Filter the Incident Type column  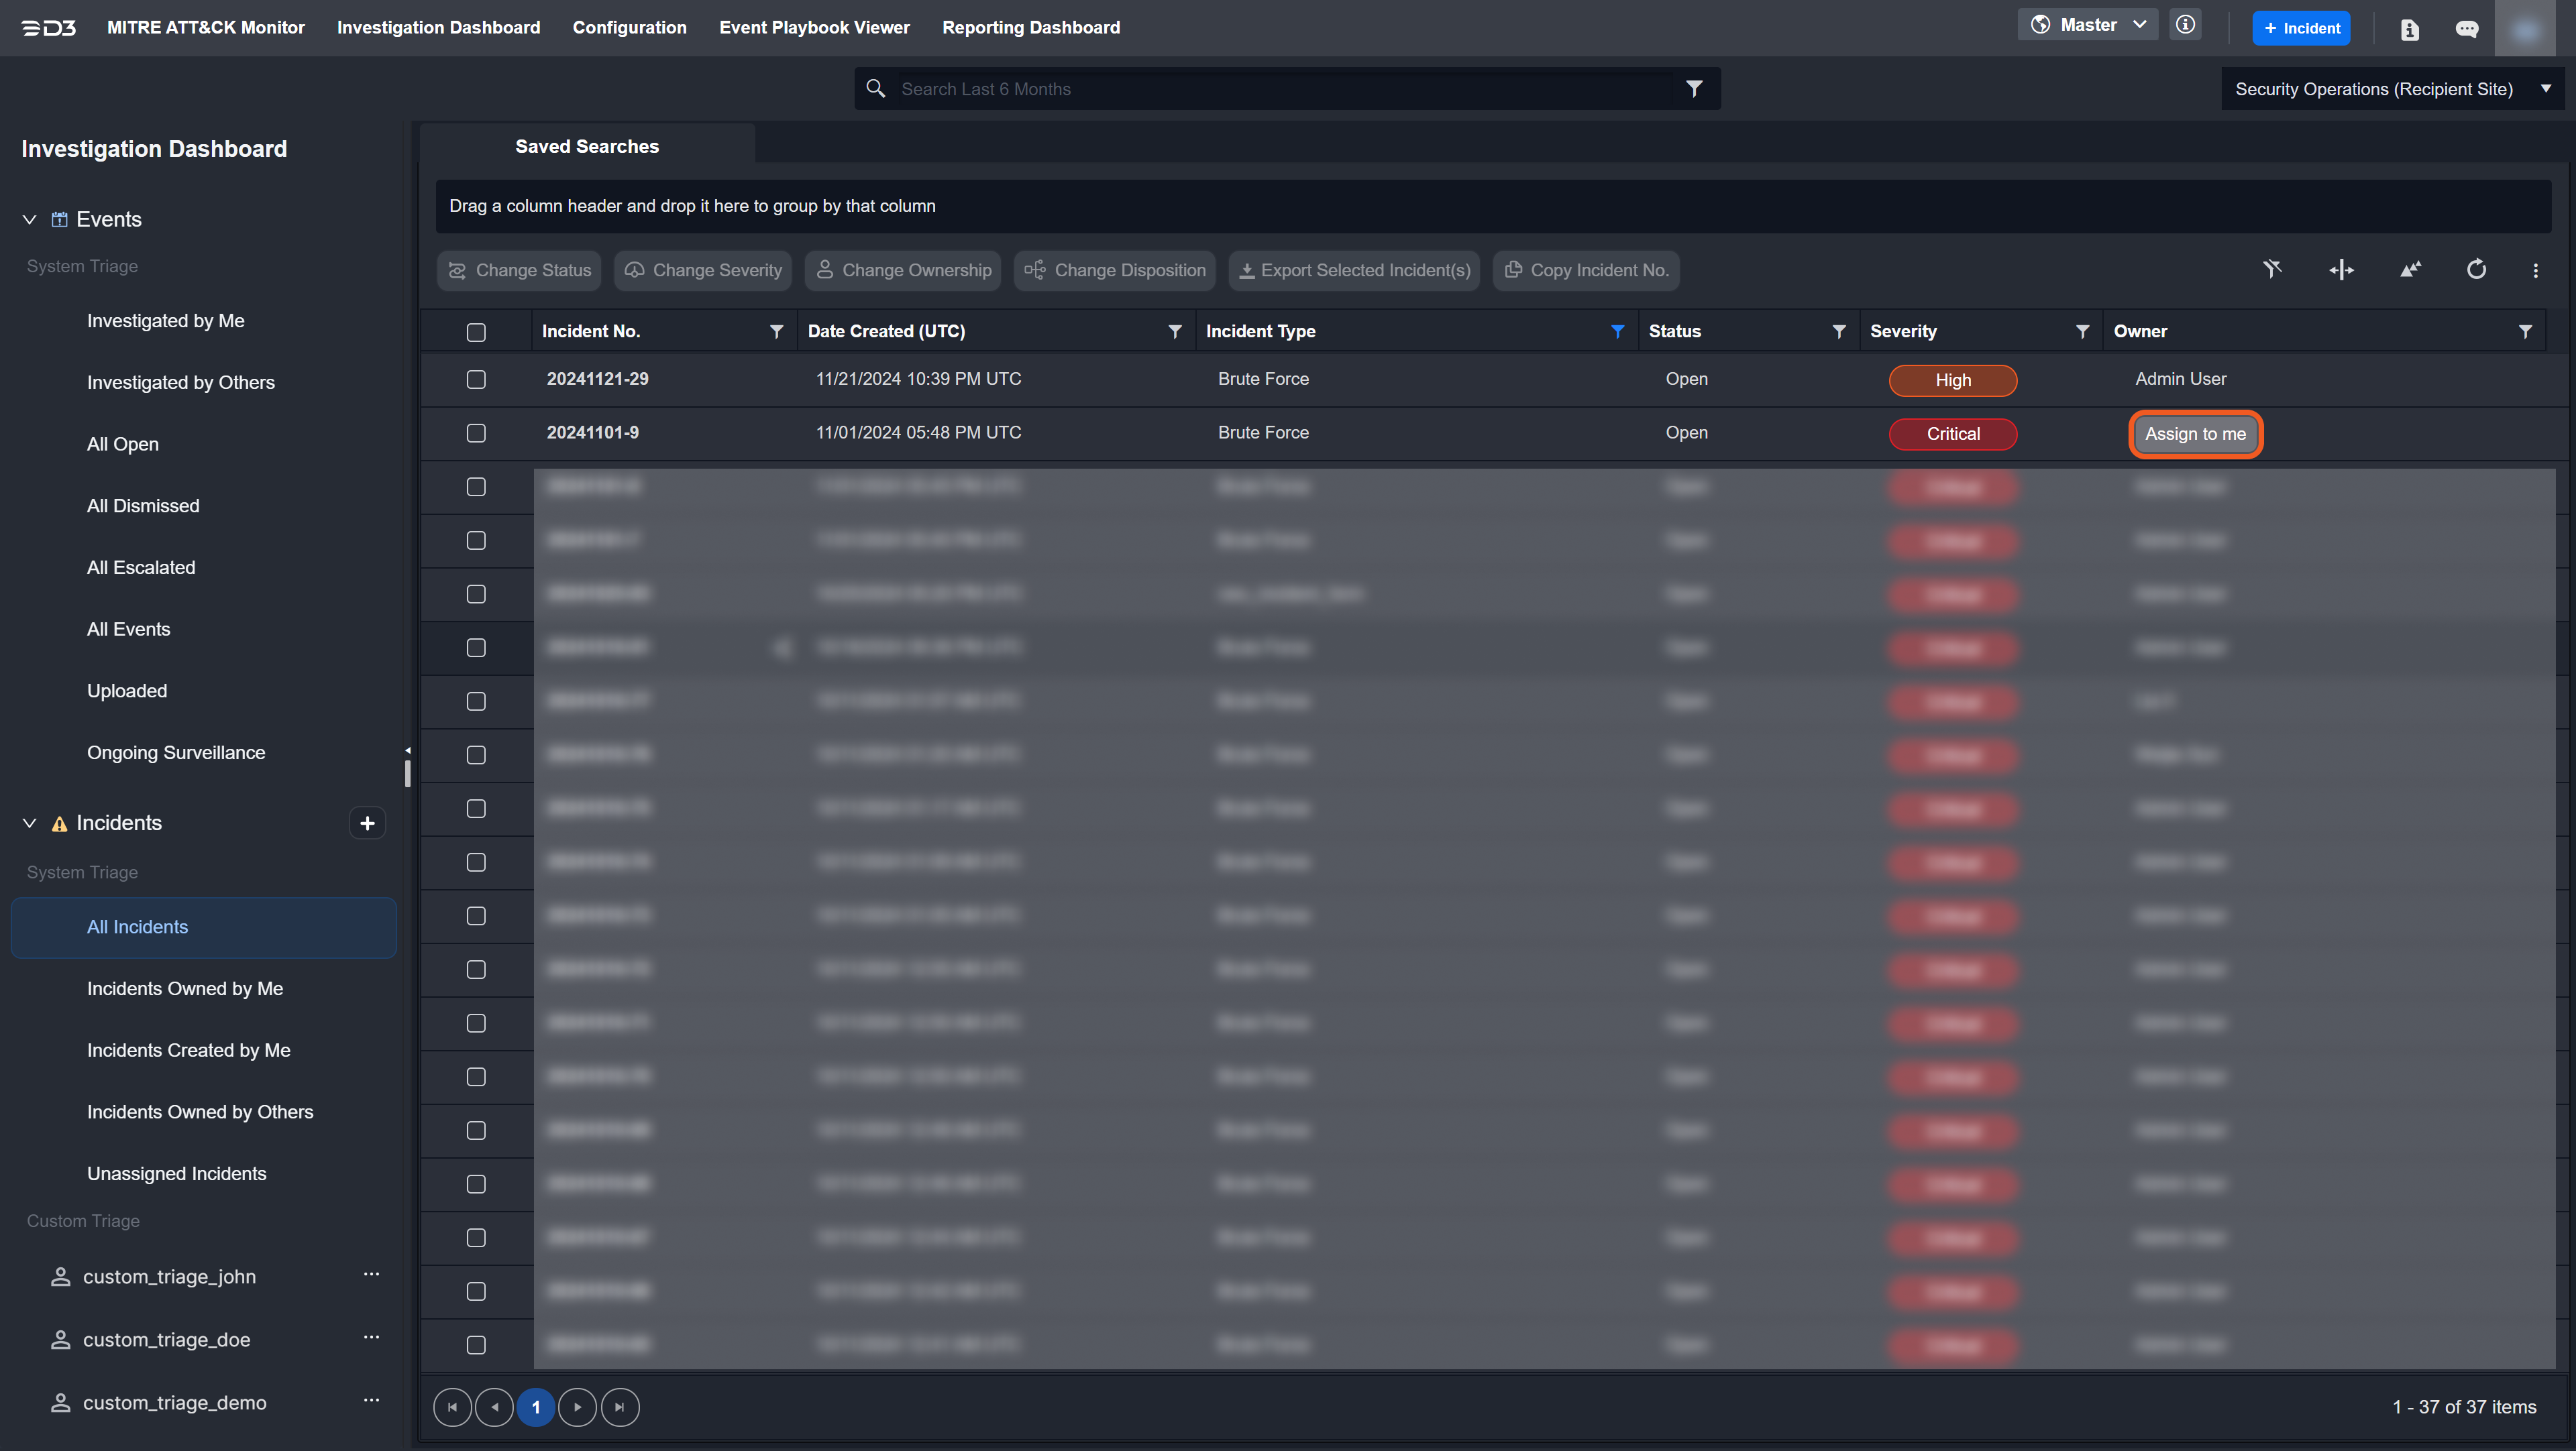tap(1617, 331)
